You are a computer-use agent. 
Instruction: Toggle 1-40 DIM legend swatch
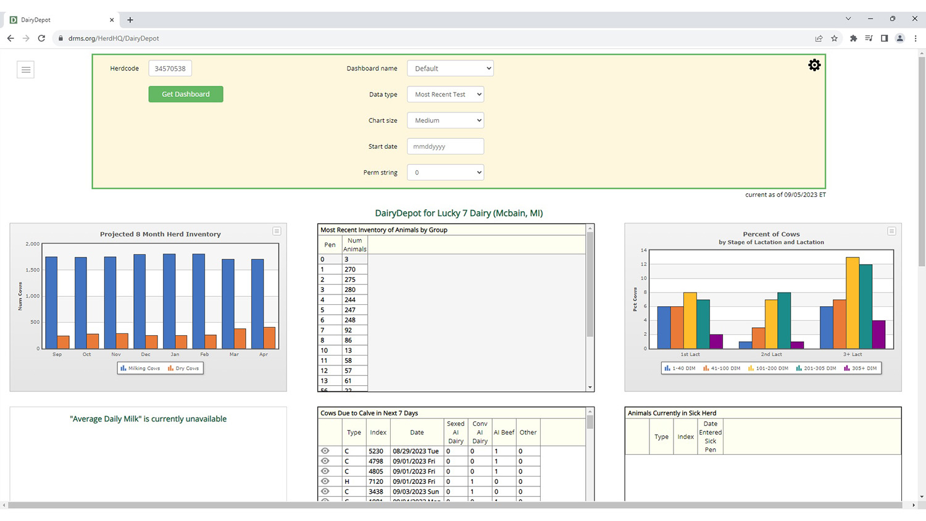tap(667, 369)
